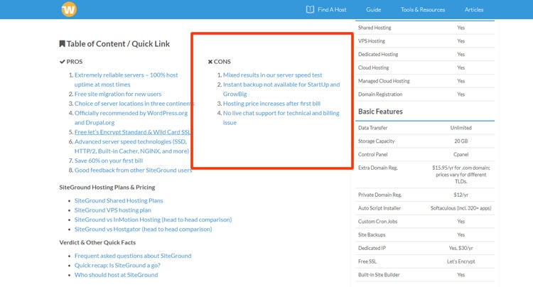Image resolution: width=533 pixels, height=287 pixels.
Task: Open 'Good feedback from other SiteGround users'
Action: (133, 170)
